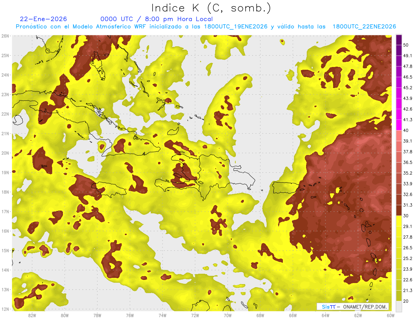Click the colorbar label '49.1'

pyautogui.click(x=408, y=56)
